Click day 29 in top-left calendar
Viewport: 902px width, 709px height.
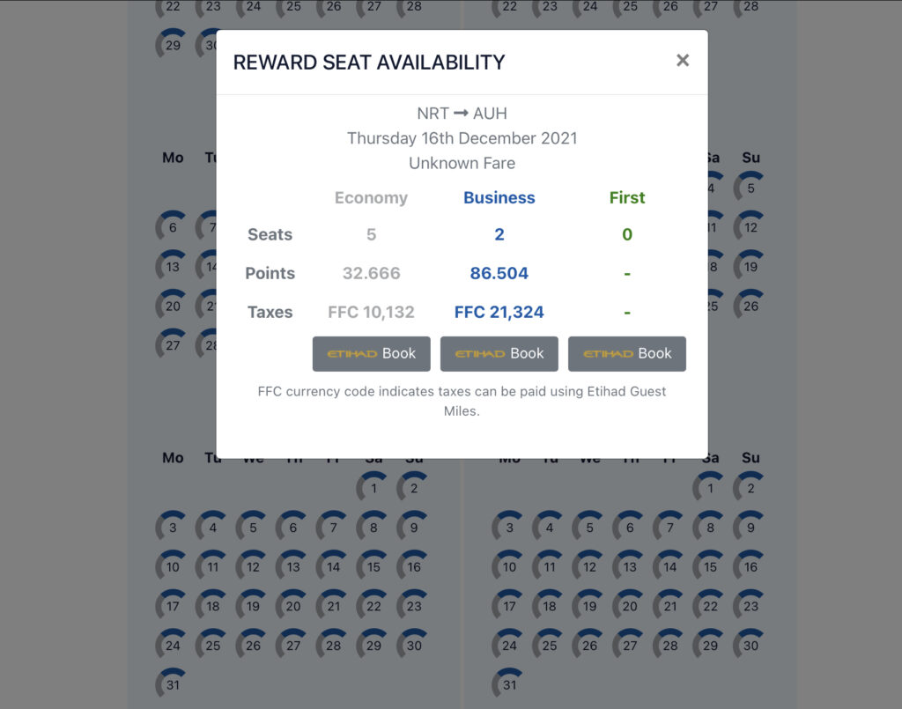[x=172, y=43]
